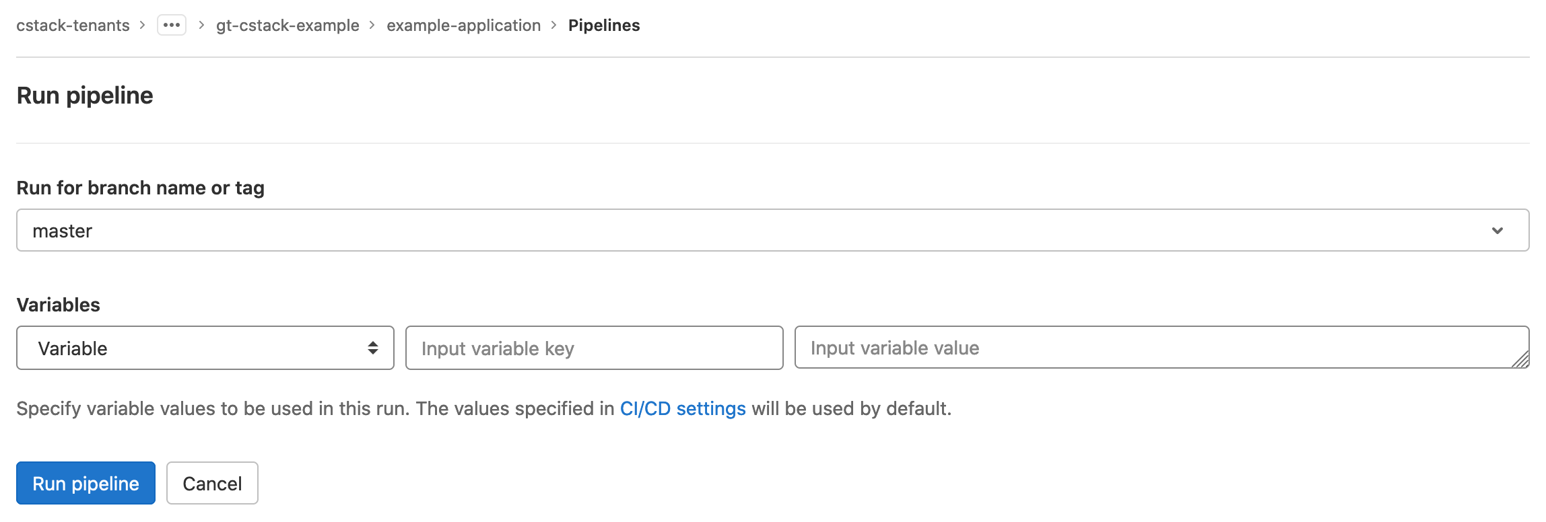This screenshot has width=1546, height=522.
Task: Navigate to cstack-tenants
Action: (x=73, y=25)
